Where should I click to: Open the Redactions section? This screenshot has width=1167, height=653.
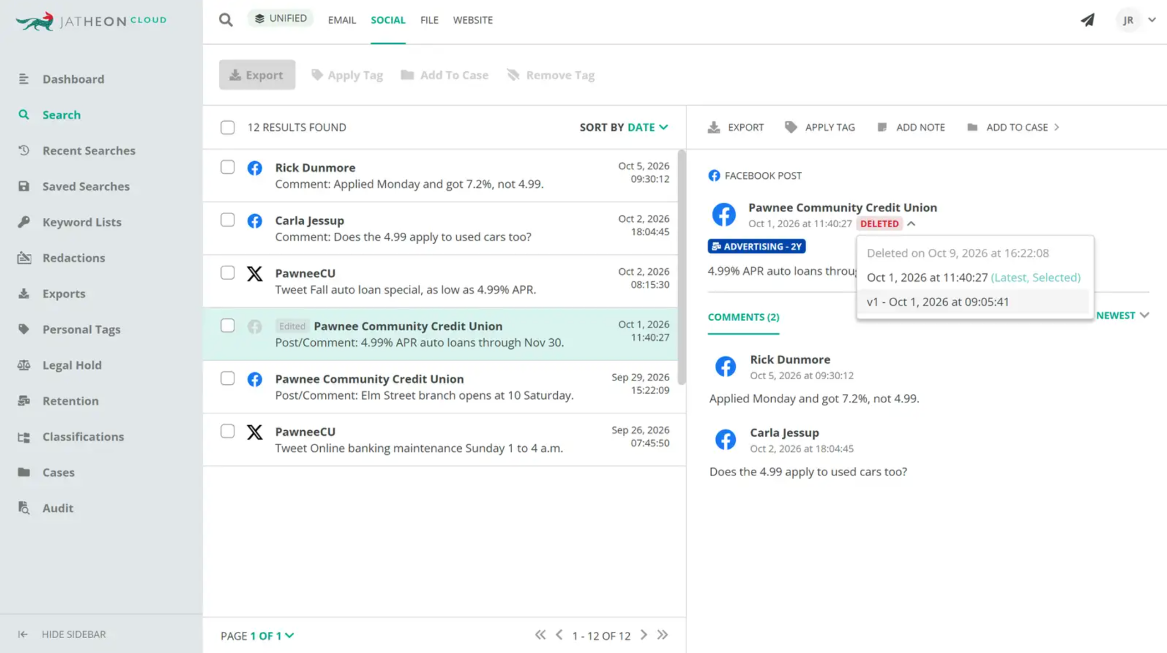(x=74, y=258)
